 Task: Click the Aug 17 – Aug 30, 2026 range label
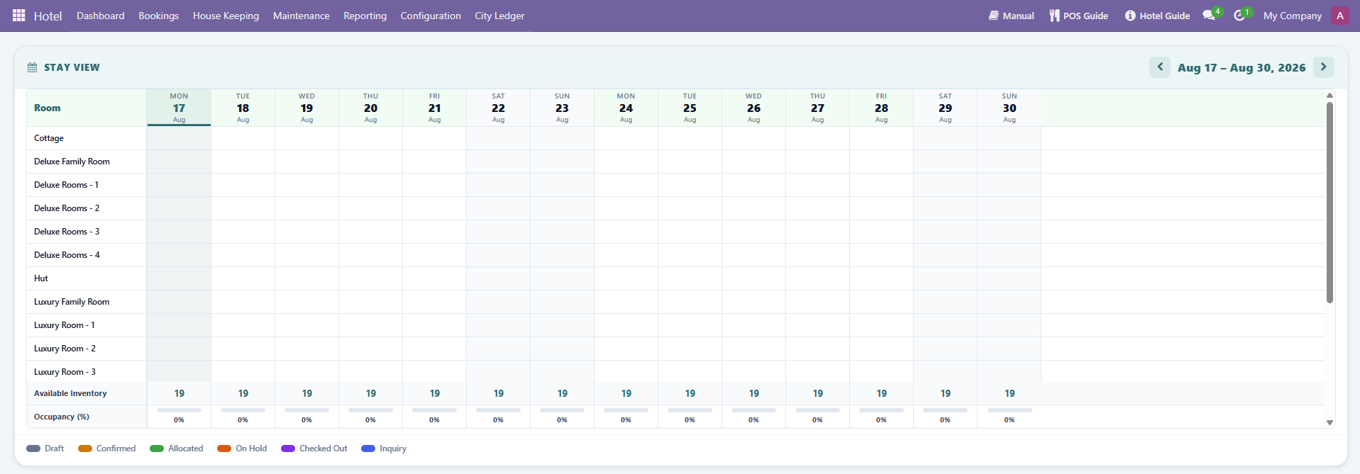1242,67
